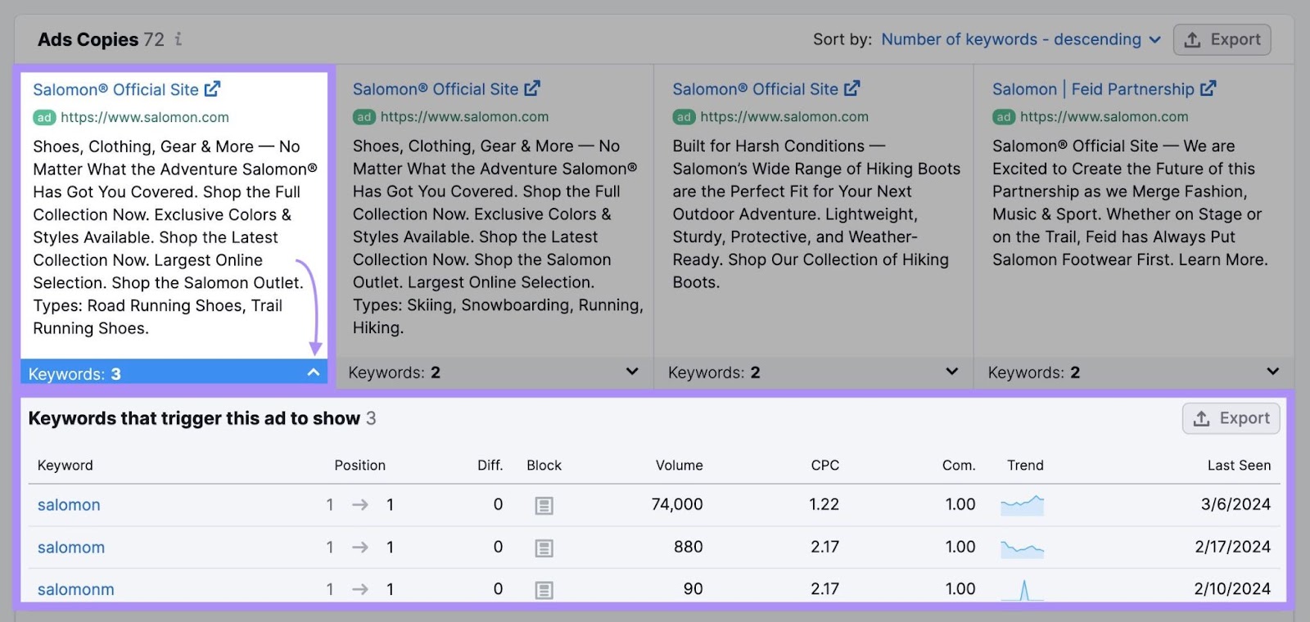The height and width of the screenshot is (622, 1310).
Task: Click the Block icon in salomon row
Action: (x=544, y=506)
